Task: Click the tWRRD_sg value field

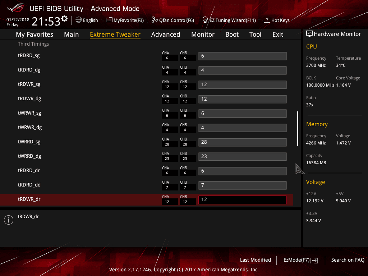Action: (x=243, y=142)
